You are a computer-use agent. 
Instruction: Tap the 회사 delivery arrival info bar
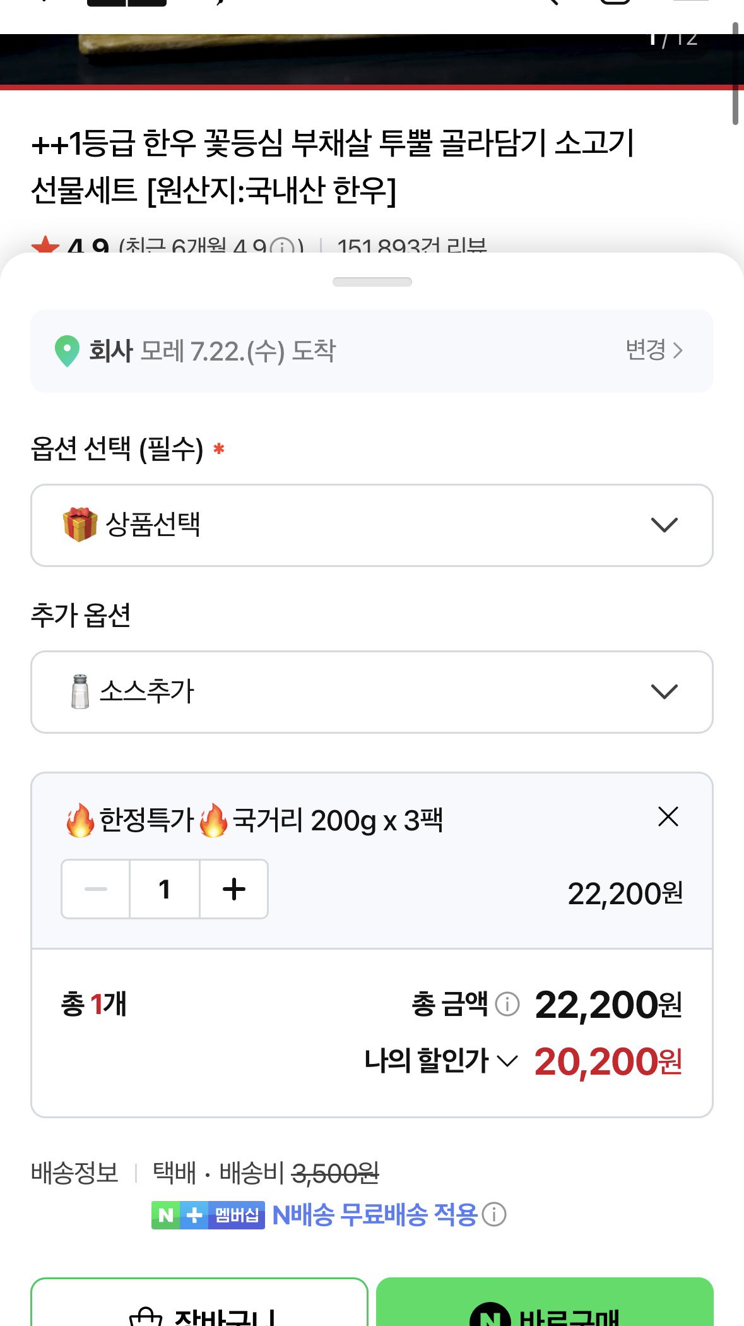coord(372,351)
